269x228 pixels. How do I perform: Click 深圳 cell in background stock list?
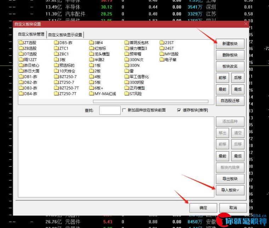(x=211, y=7)
